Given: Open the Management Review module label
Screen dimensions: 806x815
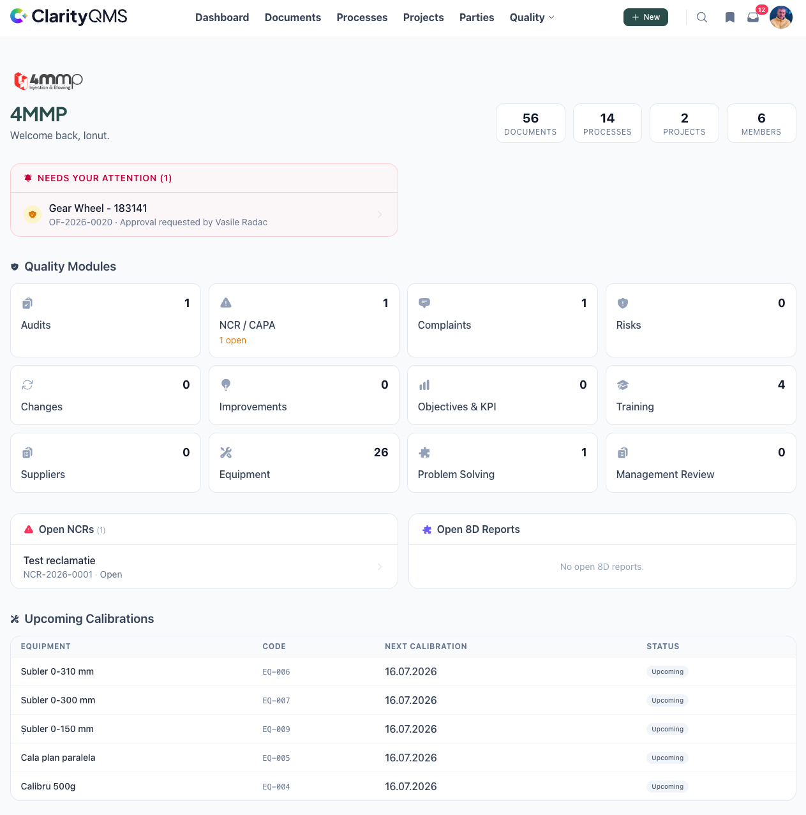Looking at the screenshot, I should [665, 474].
